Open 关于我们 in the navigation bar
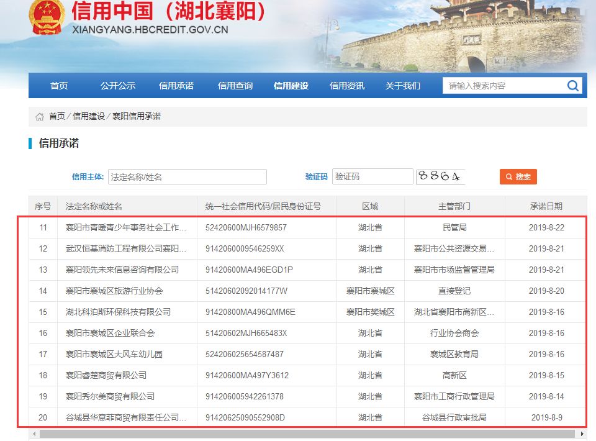Image resolution: width=596 pixels, height=441 pixels. 403,86
